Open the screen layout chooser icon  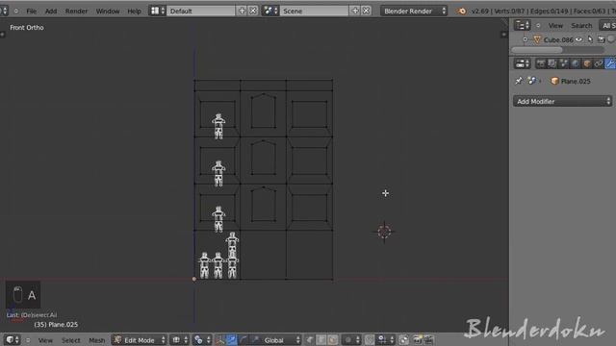(x=157, y=11)
